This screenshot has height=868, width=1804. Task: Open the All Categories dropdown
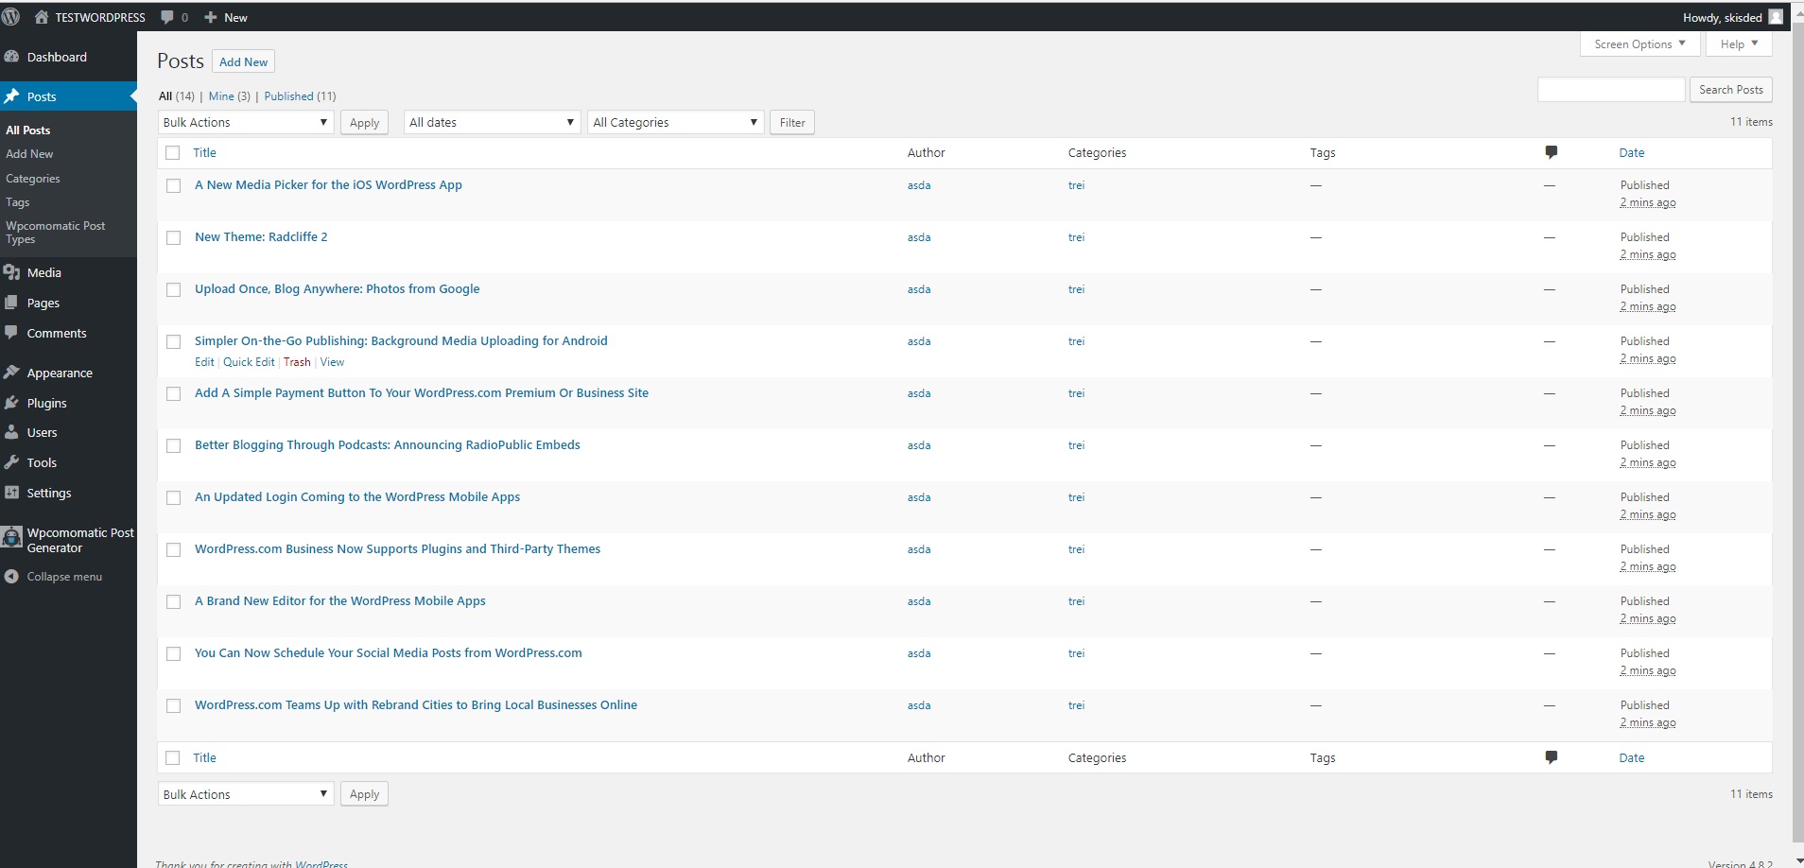pos(675,123)
